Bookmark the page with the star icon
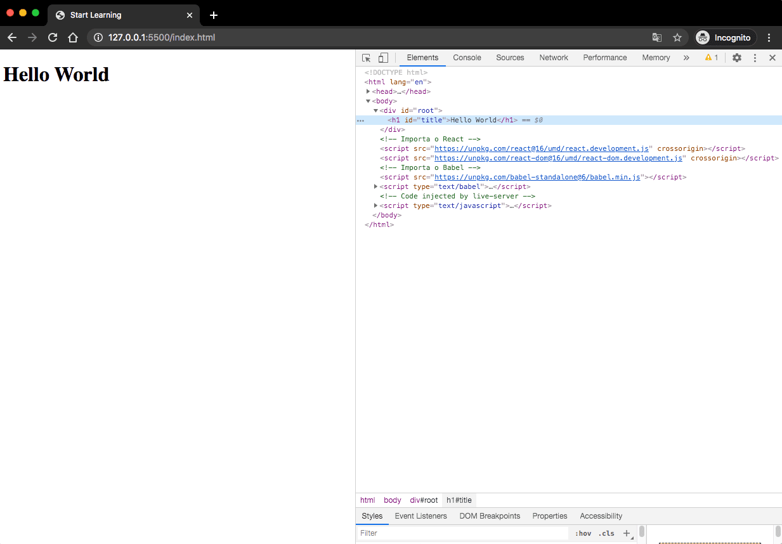 coord(677,37)
